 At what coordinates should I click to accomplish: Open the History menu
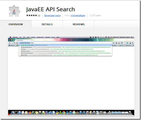[x=33, y=37]
